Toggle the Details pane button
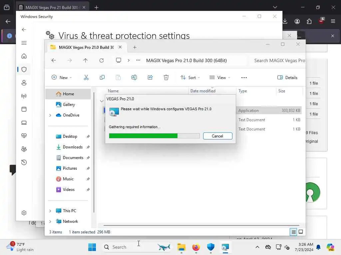The image size is (341, 255). coord(287,78)
